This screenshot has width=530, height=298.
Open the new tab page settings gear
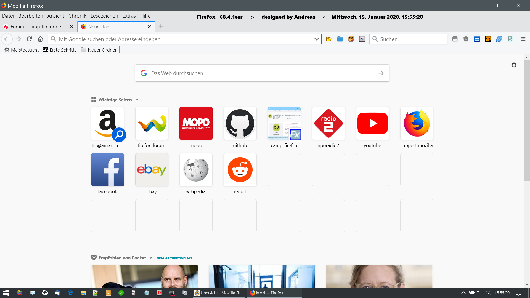(514, 65)
